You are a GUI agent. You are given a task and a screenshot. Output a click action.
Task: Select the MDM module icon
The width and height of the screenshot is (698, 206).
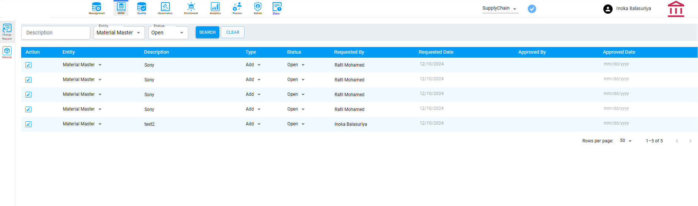(x=121, y=8)
